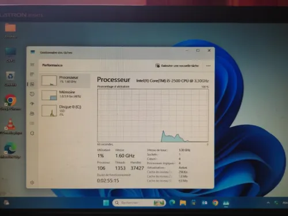Open Outlook from the taskbar

click(204, 203)
